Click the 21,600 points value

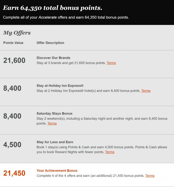(14, 61)
